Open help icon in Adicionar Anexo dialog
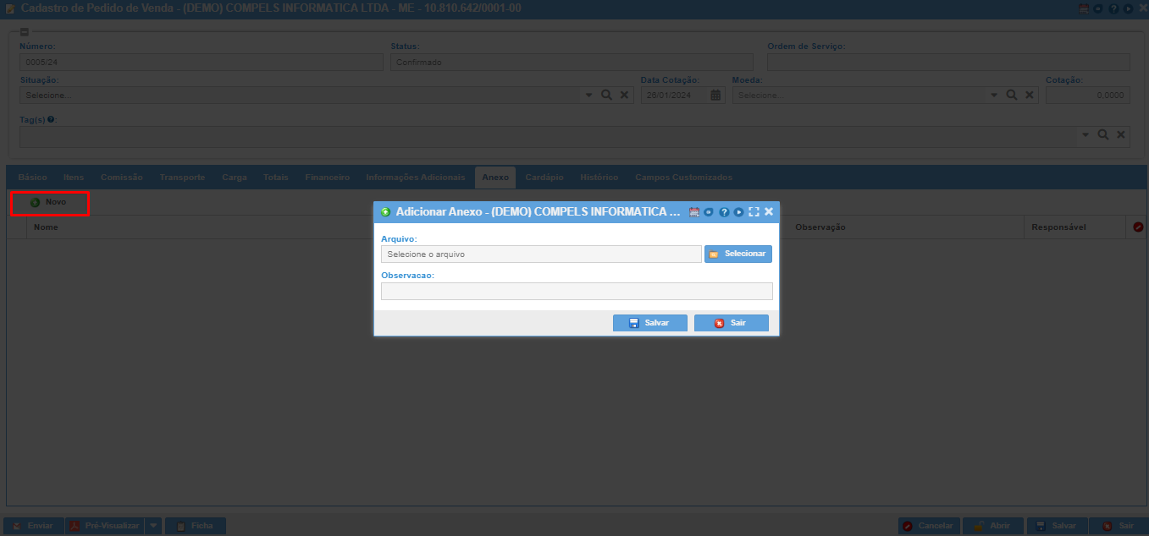 click(x=724, y=212)
